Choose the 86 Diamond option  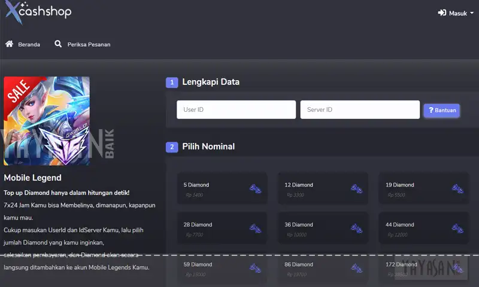323,268
